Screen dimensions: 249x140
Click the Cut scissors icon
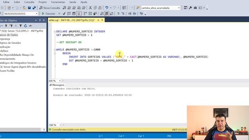pos(90,8)
